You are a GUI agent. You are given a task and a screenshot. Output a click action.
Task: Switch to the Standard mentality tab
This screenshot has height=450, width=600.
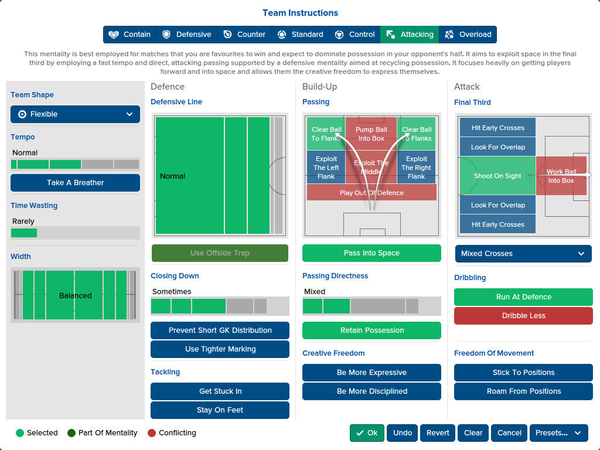[301, 35]
